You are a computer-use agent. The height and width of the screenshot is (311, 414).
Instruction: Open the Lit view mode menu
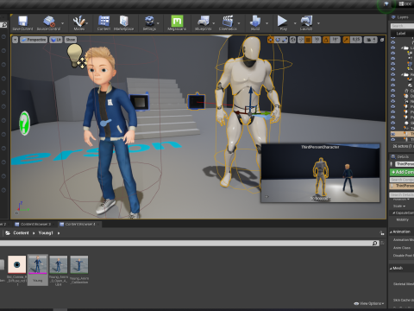point(56,40)
